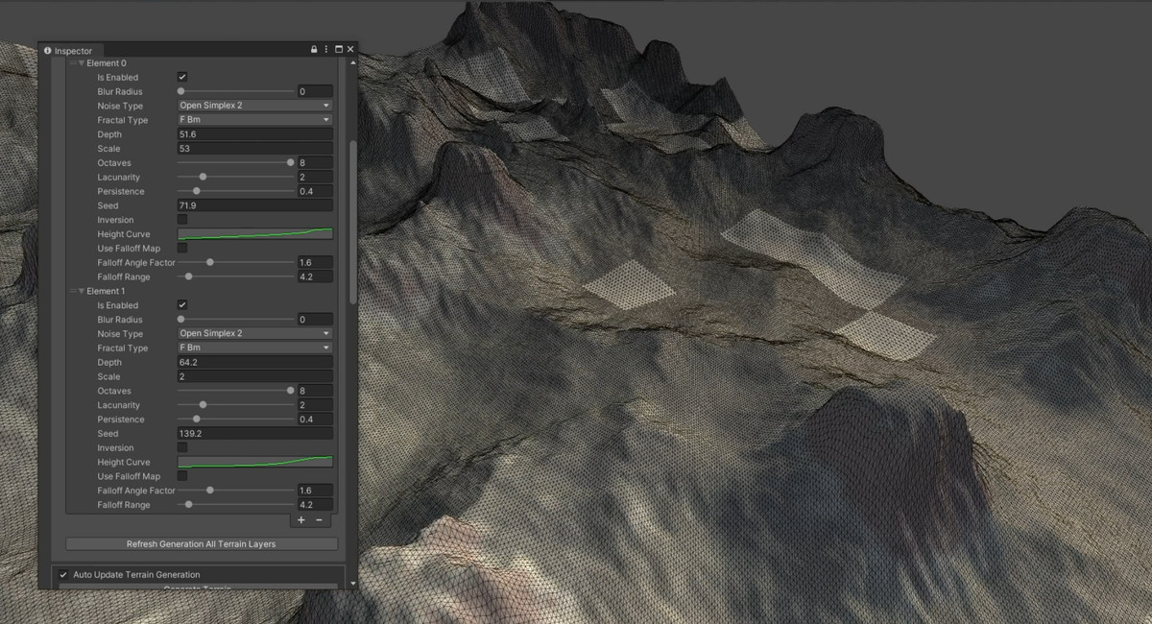1152x624 pixels.
Task: Click the Seed field showing 139.2
Action: (254, 434)
